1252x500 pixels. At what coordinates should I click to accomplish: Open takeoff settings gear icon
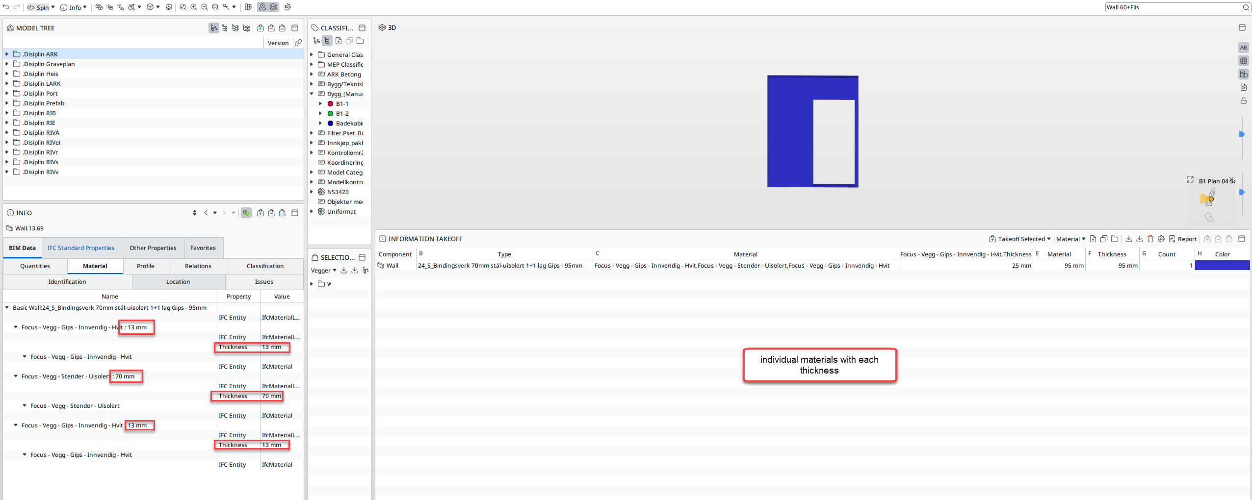pyautogui.click(x=1161, y=239)
